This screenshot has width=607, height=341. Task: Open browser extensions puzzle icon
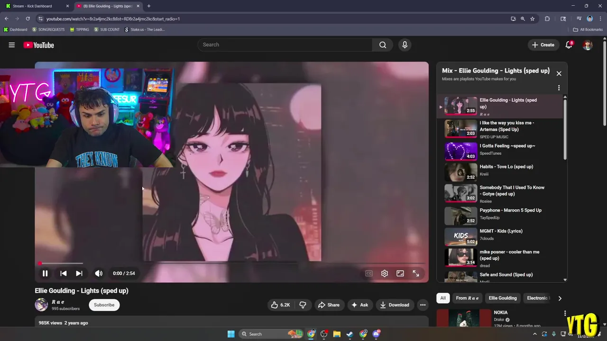click(547, 19)
